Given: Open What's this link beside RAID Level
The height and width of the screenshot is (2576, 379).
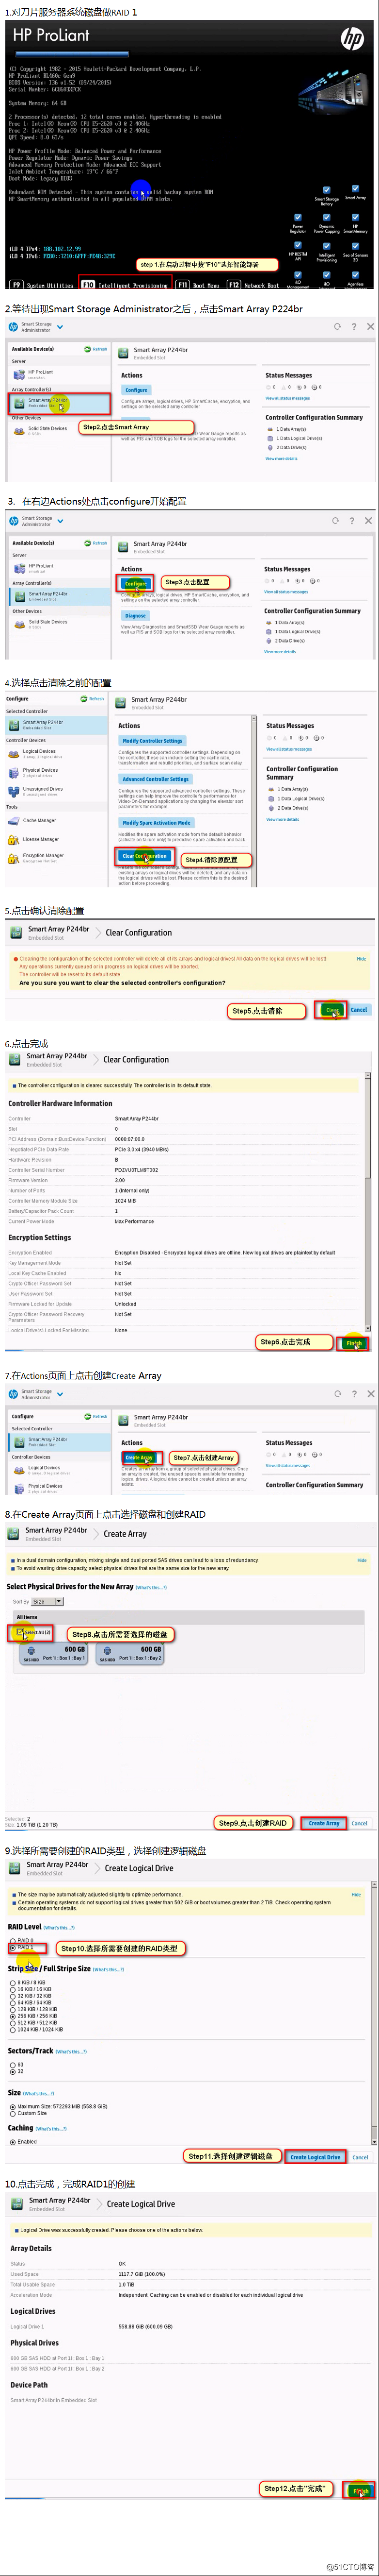Looking at the screenshot, I should coord(59,1927).
